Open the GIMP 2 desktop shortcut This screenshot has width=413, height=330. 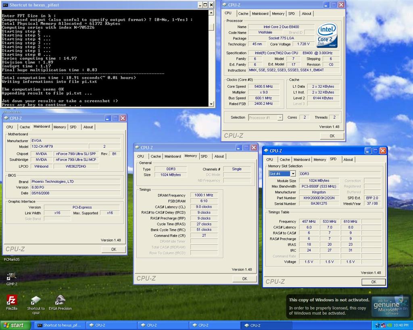(12, 279)
